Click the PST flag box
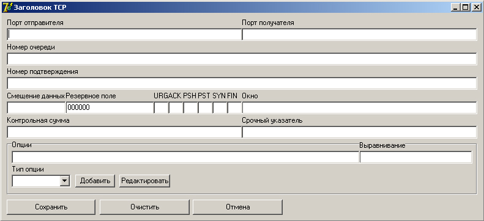 [x=205, y=107]
